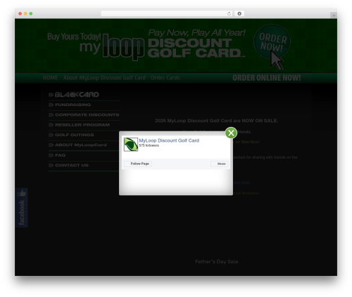Click the ORDER NOW! round badge
Viewport: 352px width, 297px height.
(272, 41)
